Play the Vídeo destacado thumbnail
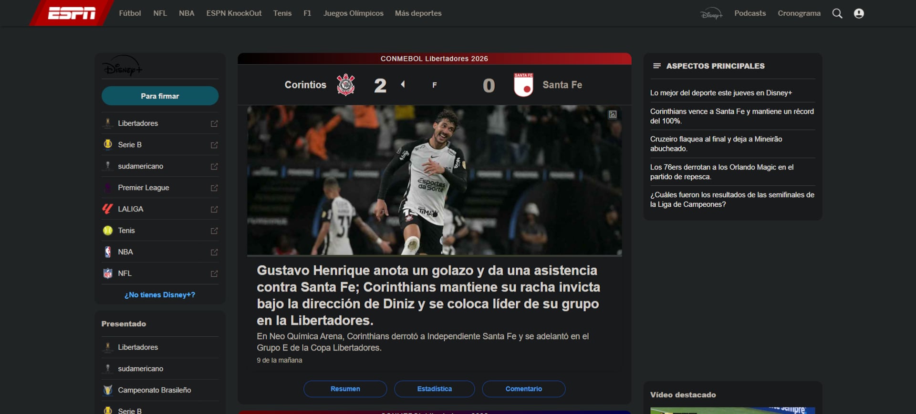Viewport: 916px width, 414px height. 732,411
